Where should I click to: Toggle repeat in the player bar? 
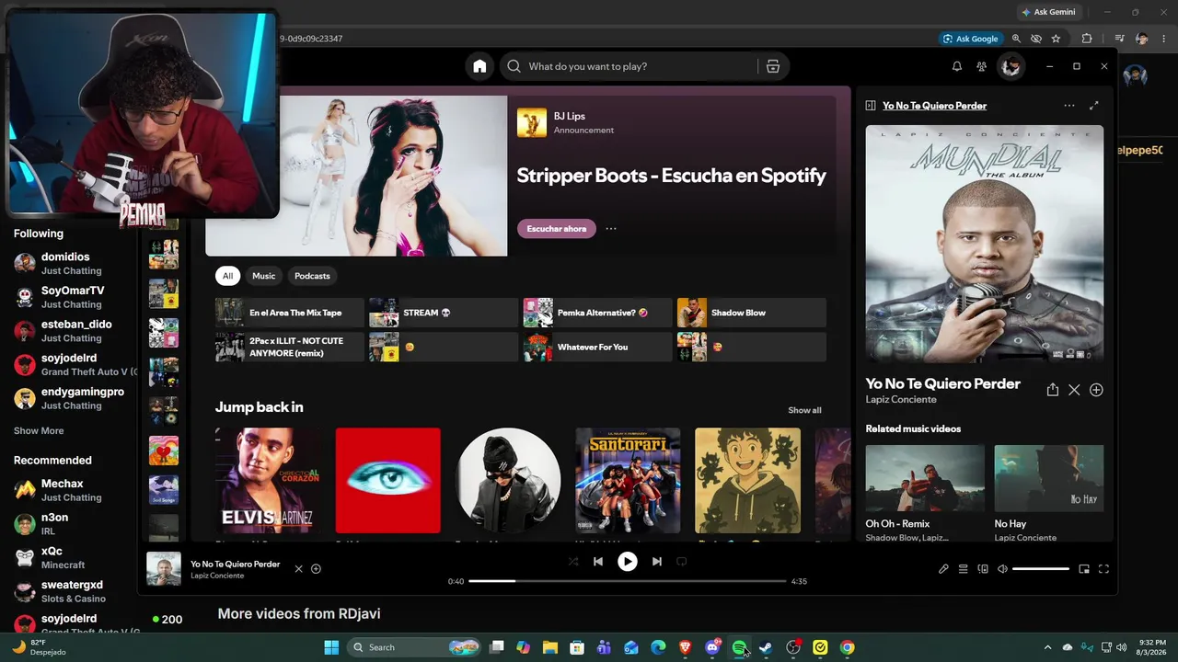pos(682,562)
